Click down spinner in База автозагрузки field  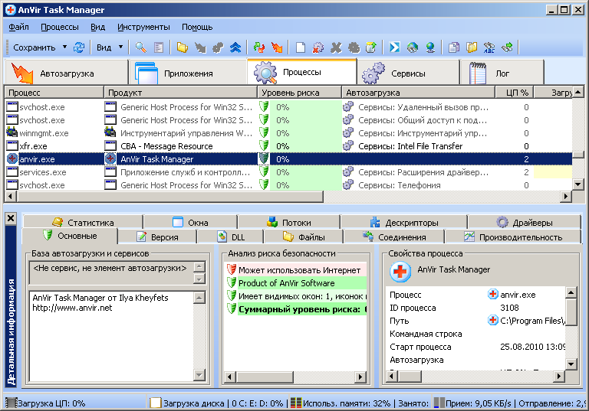point(199,279)
